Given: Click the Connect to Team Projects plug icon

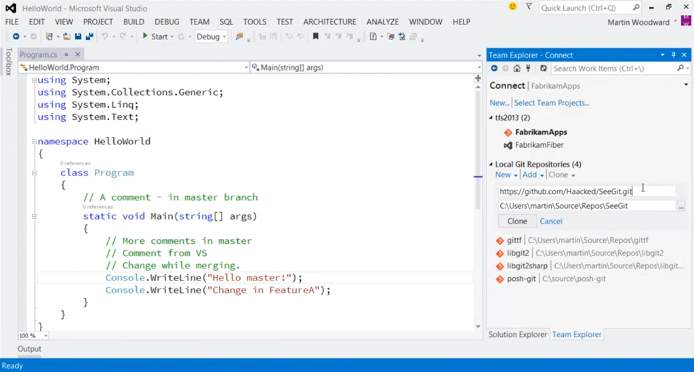Looking at the screenshot, I should click(528, 68).
